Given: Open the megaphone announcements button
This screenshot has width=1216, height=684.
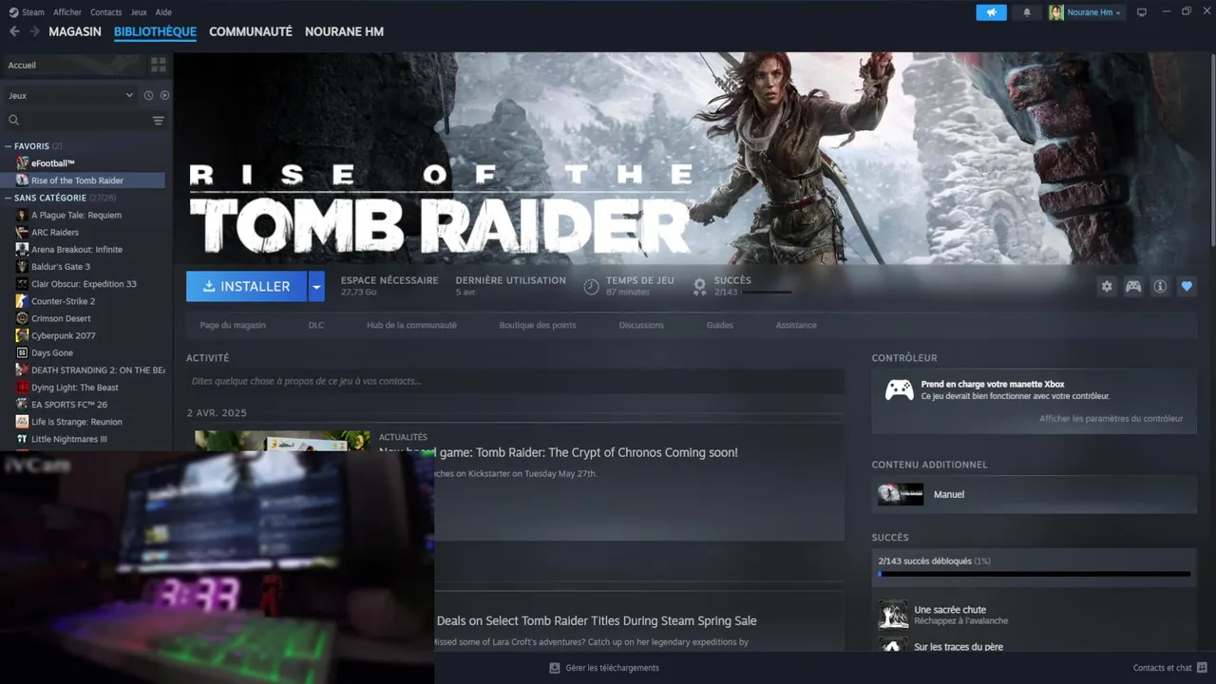Looking at the screenshot, I should tap(991, 12).
